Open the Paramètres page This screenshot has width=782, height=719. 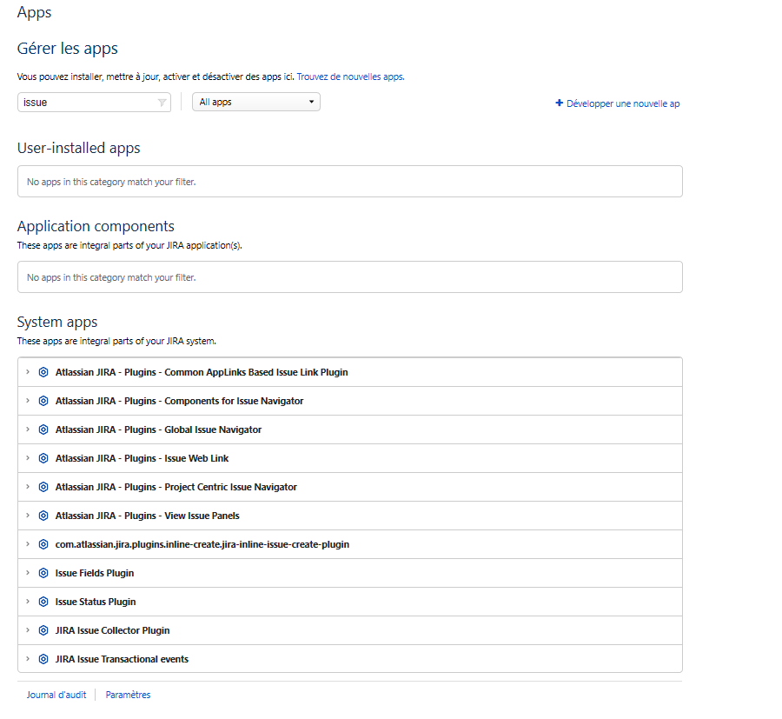click(127, 695)
